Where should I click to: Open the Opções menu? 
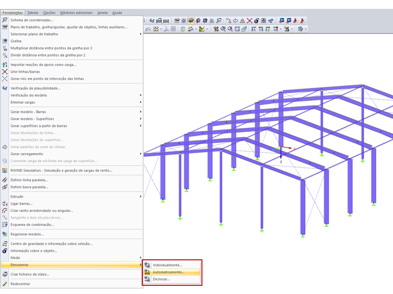[x=49, y=12]
